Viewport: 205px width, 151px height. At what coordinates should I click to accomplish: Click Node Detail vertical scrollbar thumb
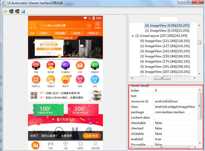pyautogui.click(x=200, y=106)
